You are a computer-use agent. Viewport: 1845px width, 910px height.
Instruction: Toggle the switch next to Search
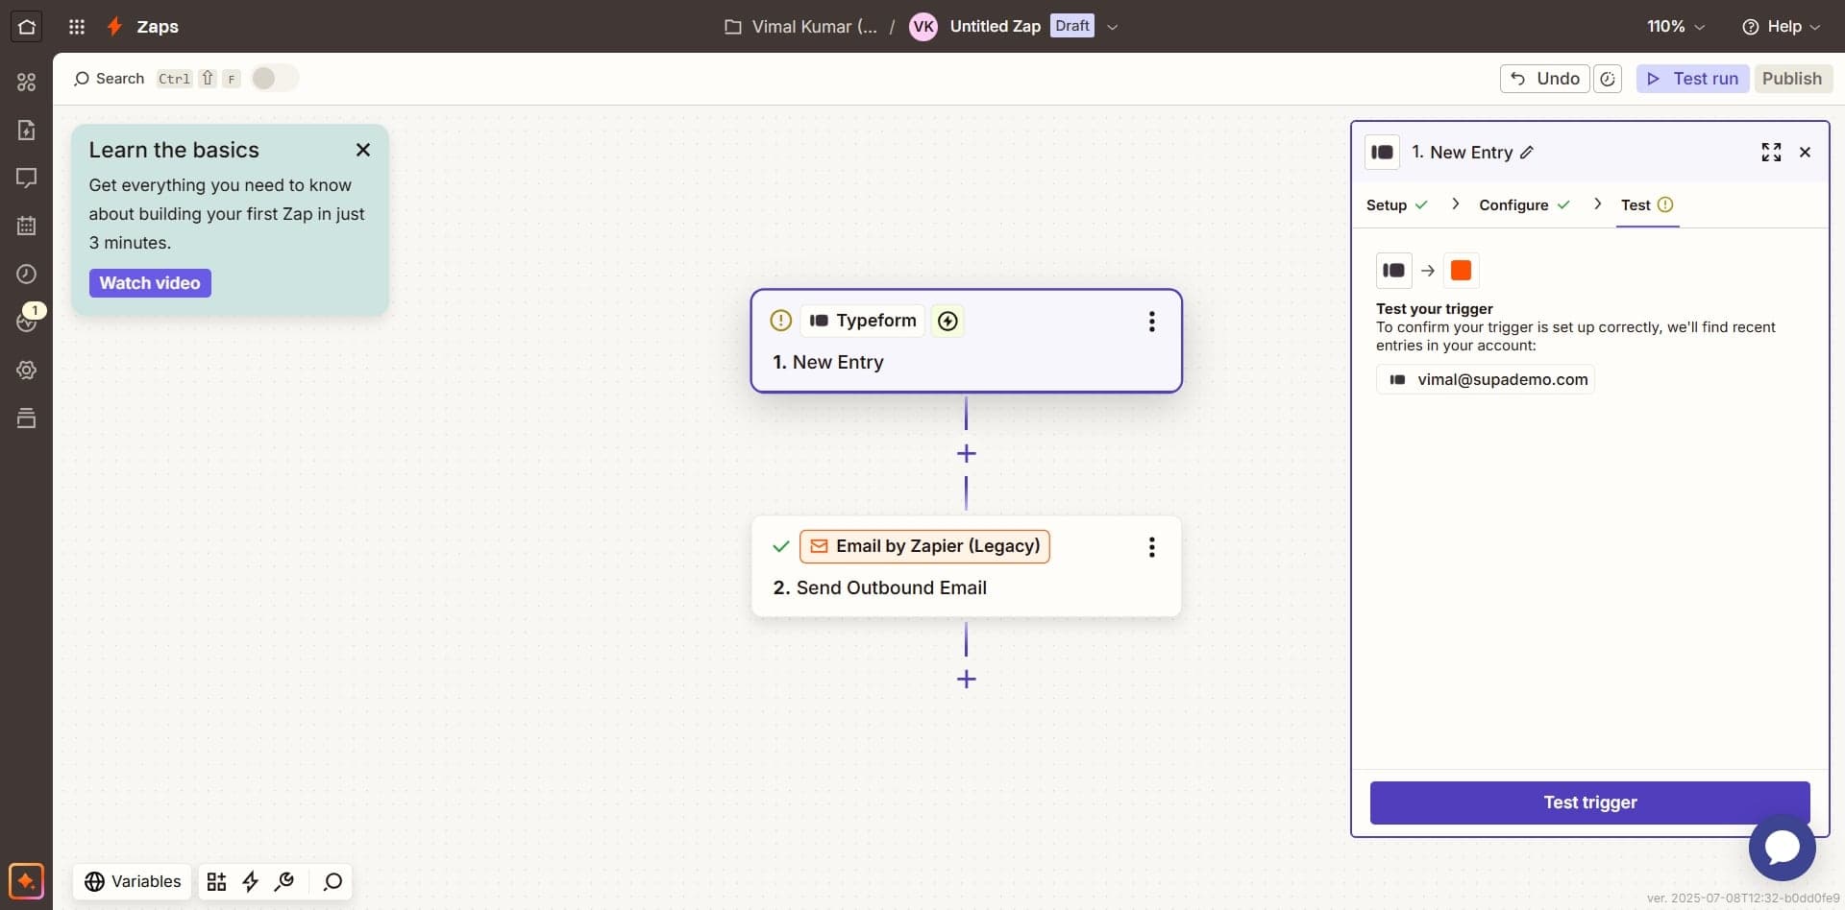[x=275, y=79]
